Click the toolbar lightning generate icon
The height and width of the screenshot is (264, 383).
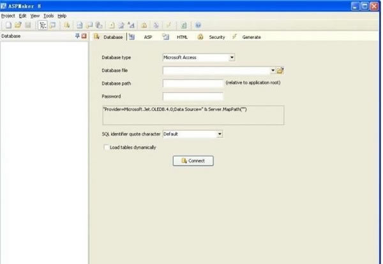coord(169,25)
